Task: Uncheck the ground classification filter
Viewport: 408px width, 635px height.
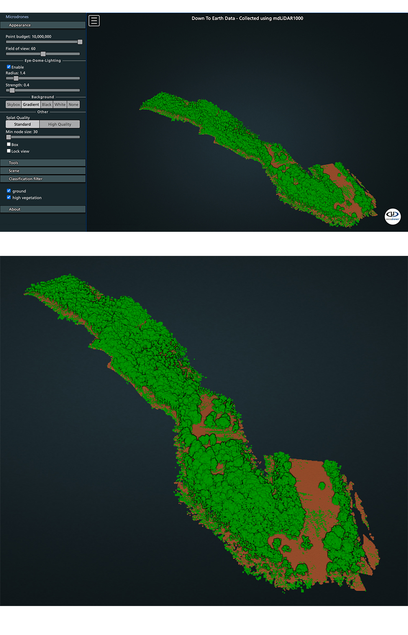Action: 9,191
